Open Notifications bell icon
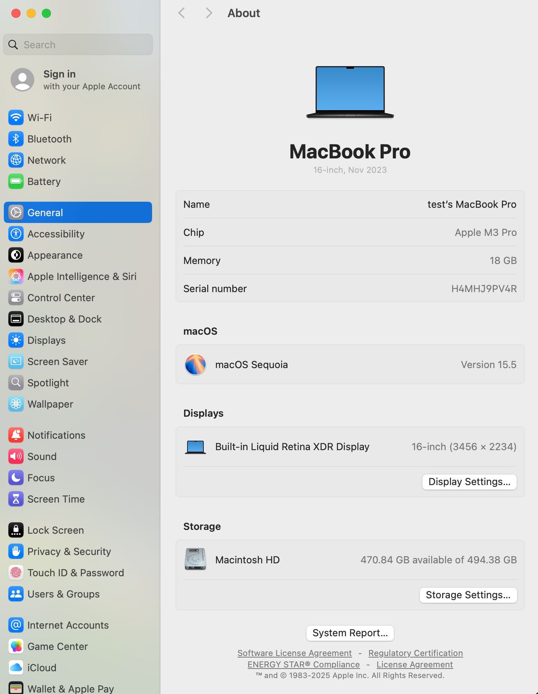The image size is (538, 694). (16, 435)
